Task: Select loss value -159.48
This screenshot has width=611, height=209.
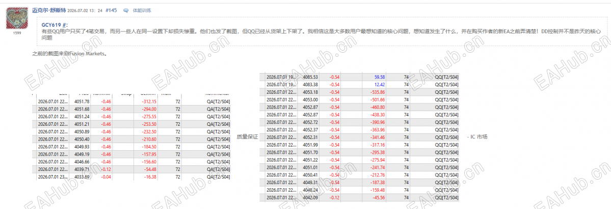Action: [377, 190]
